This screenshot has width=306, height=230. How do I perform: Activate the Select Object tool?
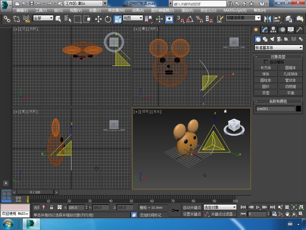pyautogui.click(x=58, y=19)
